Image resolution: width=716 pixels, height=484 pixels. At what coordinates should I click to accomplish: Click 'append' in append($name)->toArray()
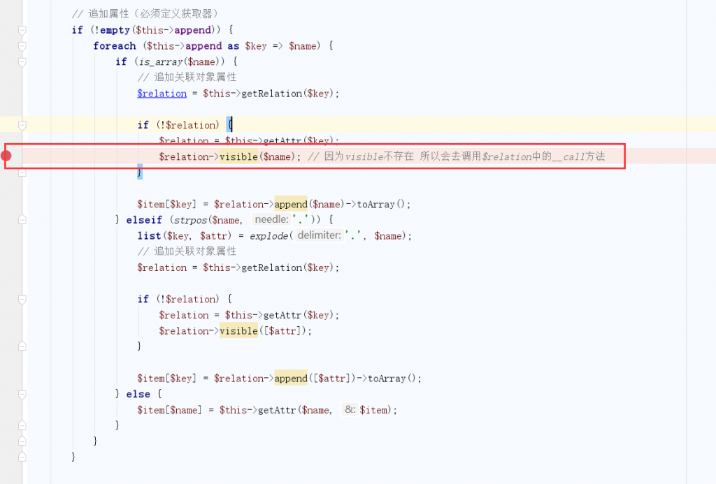tap(291, 204)
